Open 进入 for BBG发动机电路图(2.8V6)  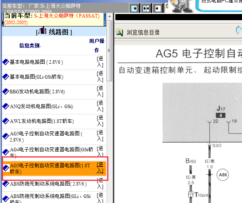[100, 91]
